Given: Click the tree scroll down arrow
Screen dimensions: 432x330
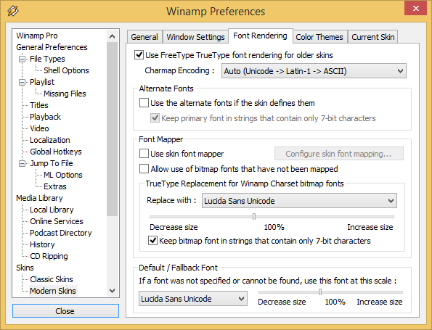Looking at the screenshot, I should tap(112, 291).
